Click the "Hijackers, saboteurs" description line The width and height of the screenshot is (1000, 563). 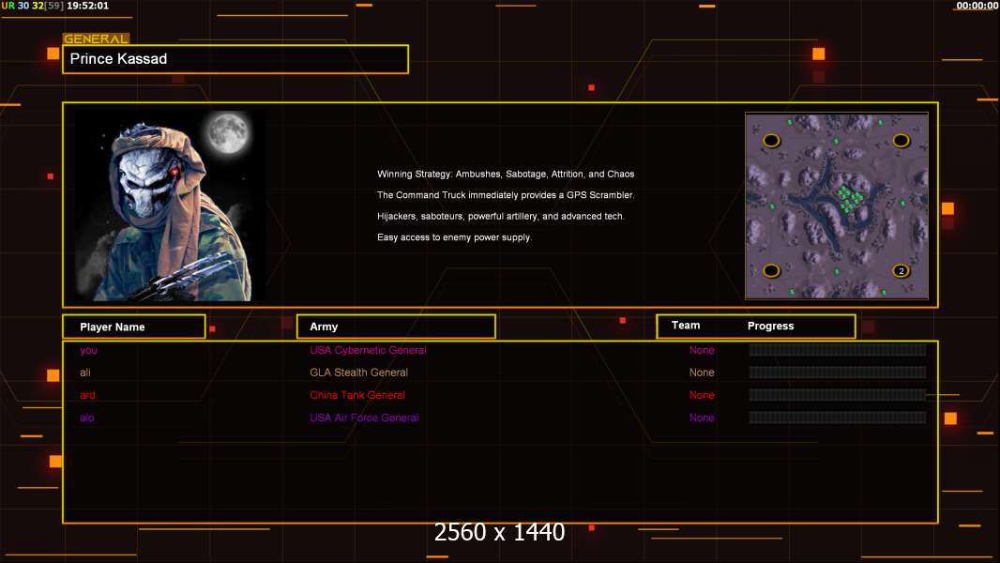click(501, 216)
